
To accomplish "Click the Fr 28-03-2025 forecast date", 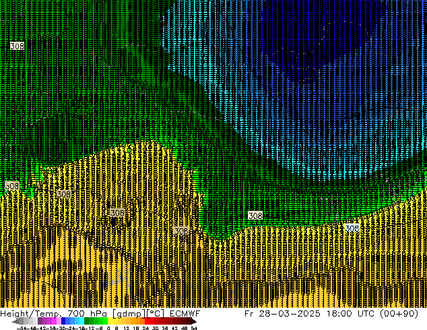I will pyautogui.click(x=282, y=314).
